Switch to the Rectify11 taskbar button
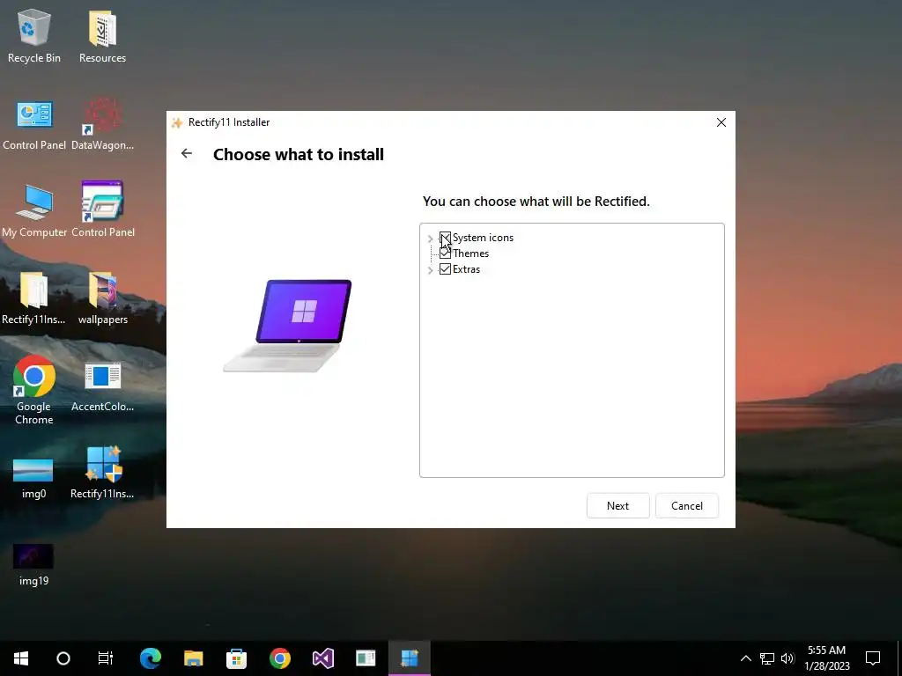 409,658
